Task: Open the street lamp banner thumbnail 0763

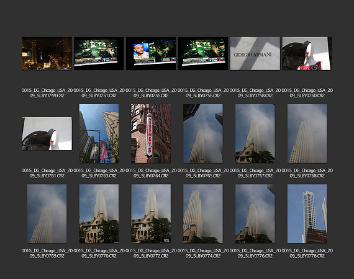Action: tap(99, 134)
